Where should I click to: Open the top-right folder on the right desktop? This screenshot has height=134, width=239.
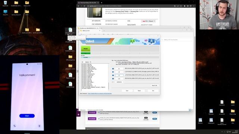[233, 102]
